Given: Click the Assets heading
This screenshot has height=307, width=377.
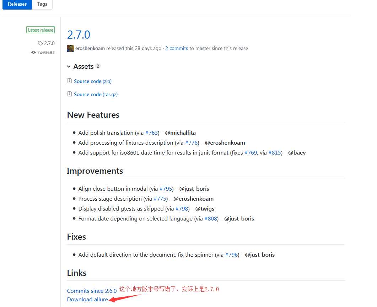Looking at the screenshot, I should point(84,66).
